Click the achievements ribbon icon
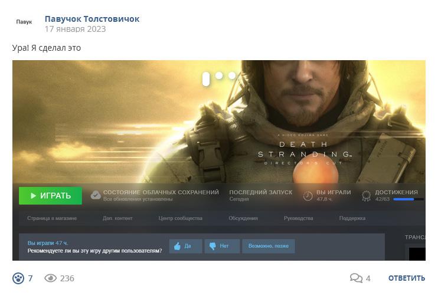 pos(366,196)
